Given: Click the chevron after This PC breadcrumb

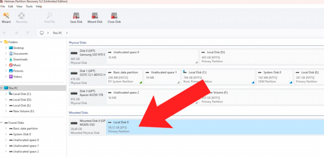Looking at the screenshot, I should click(67, 33).
